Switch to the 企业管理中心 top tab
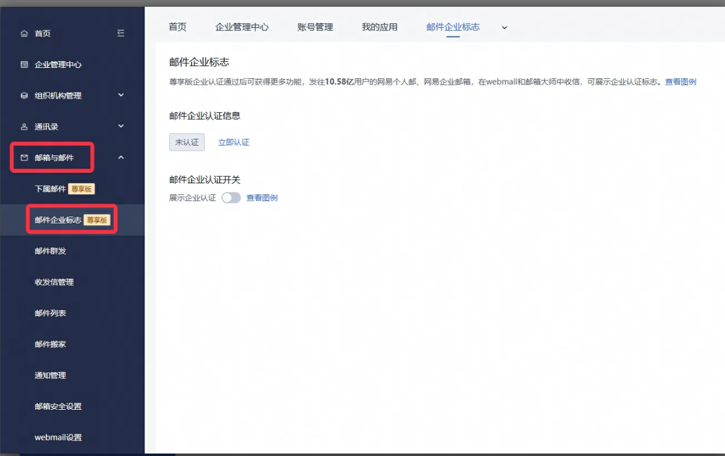This screenshot has width=725, height=456. [242, 27]
